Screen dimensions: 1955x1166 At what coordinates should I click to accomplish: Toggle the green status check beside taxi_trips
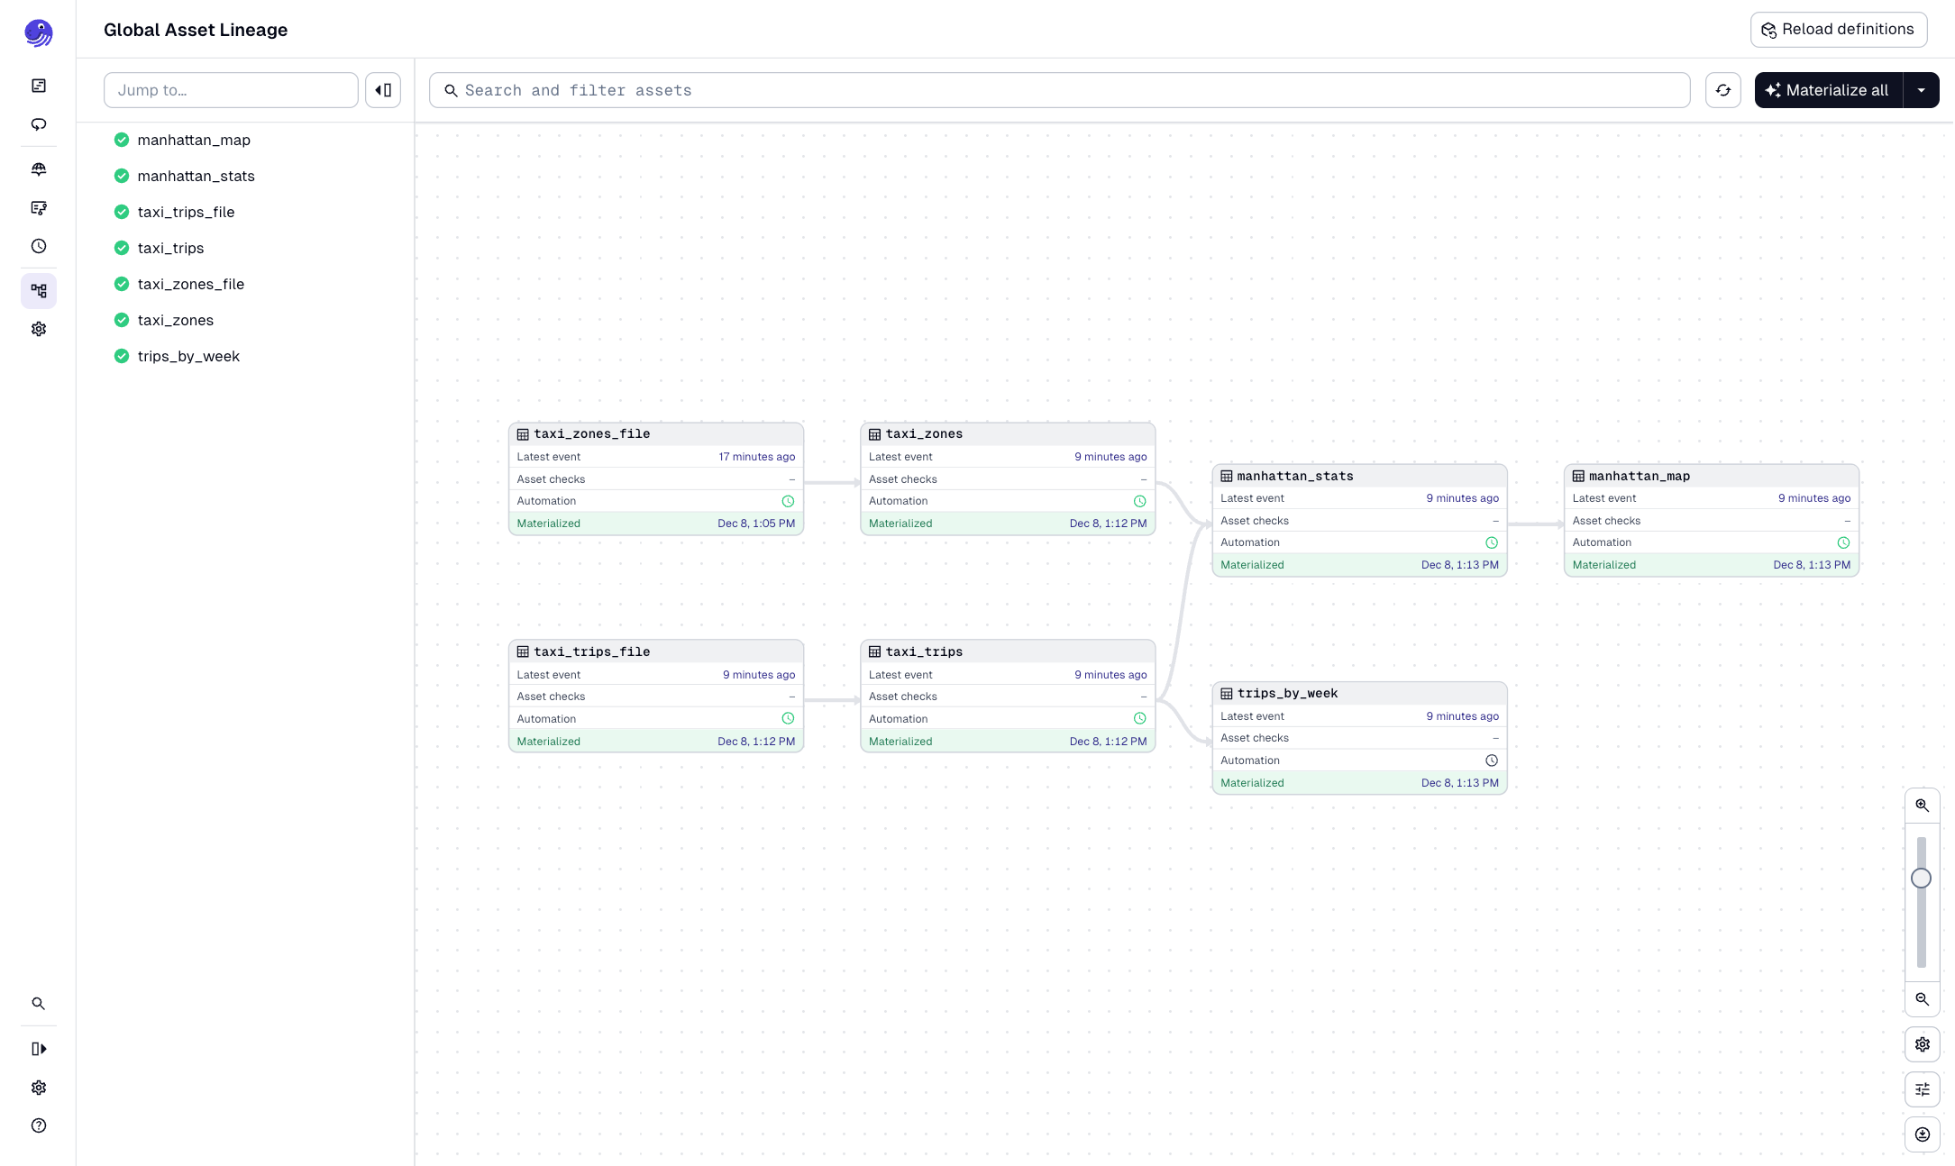(x=122, y=248)
